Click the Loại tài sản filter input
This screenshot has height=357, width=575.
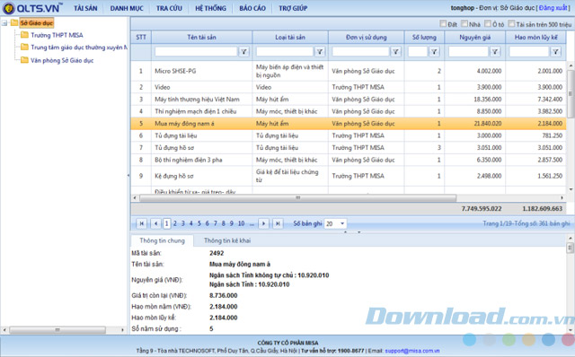click(x=285, y=52)
